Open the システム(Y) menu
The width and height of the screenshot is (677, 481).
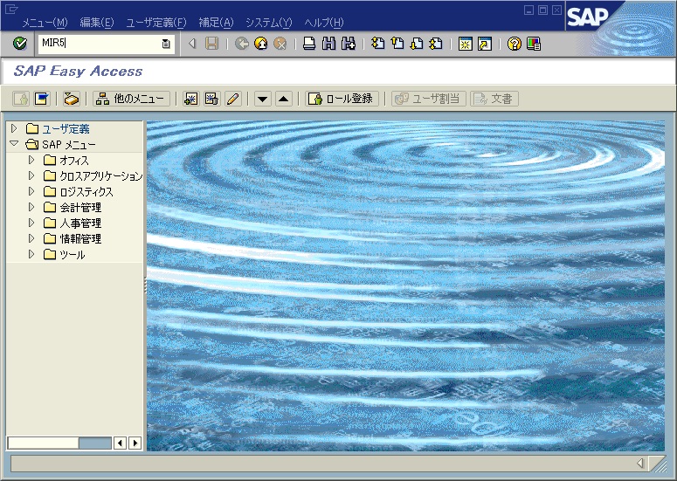(268, 22)
